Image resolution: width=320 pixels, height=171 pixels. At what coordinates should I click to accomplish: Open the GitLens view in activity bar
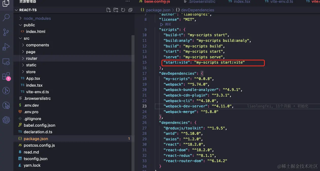(x=6, y=90)
